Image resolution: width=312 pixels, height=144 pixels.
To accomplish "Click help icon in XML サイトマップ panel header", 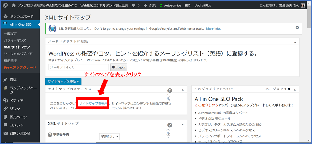I will [169, 125].
